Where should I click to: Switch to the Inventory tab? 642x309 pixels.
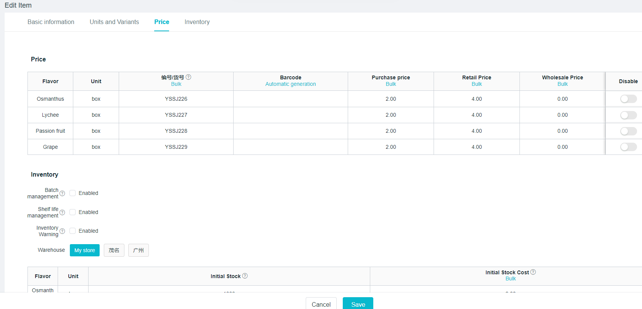pos(197,22)
